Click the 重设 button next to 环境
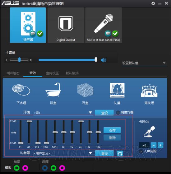The width and height of the screenshot is (171, 174). (x=104, y=113)
